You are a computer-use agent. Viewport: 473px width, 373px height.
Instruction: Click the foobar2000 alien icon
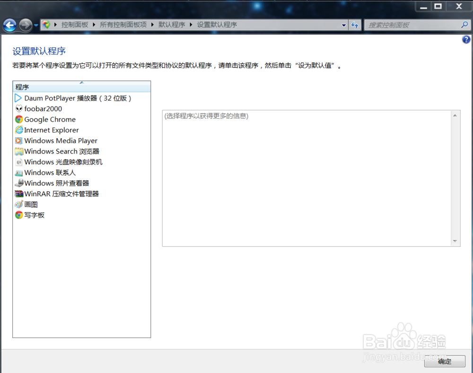pos(19,109)
